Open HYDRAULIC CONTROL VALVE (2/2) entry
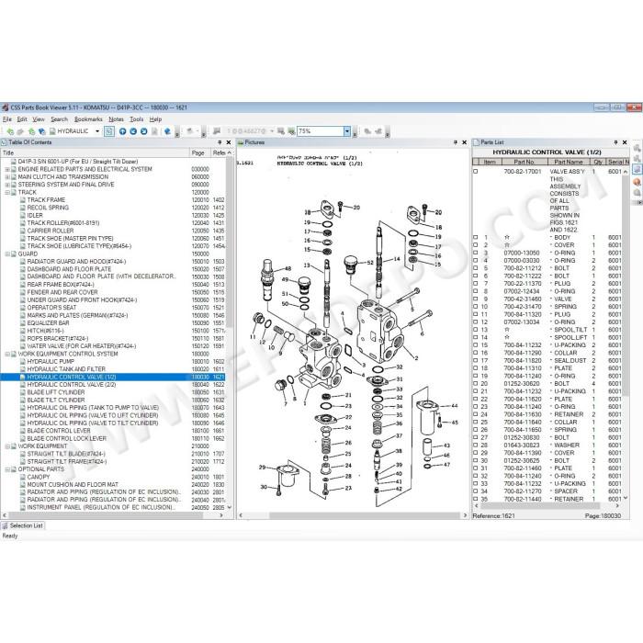The width and height of the screenshot is (643, 643). (x=72, y=385)
